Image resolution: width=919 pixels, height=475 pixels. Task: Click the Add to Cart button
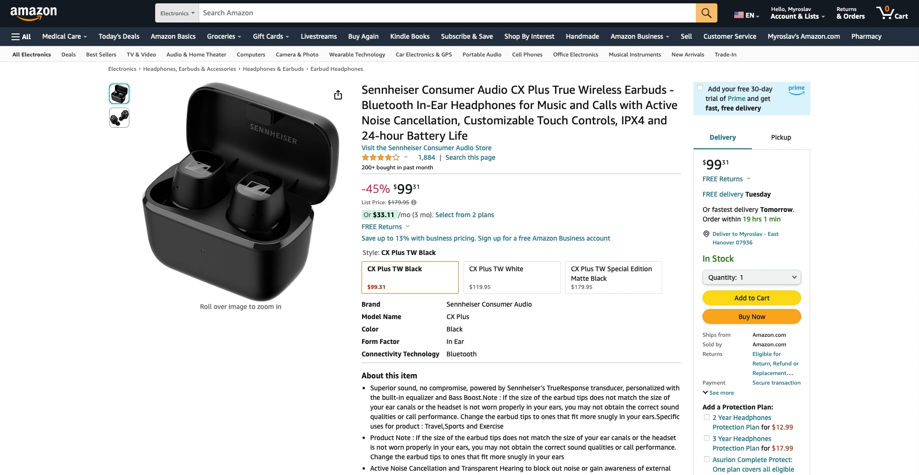(x=752, y=298)
